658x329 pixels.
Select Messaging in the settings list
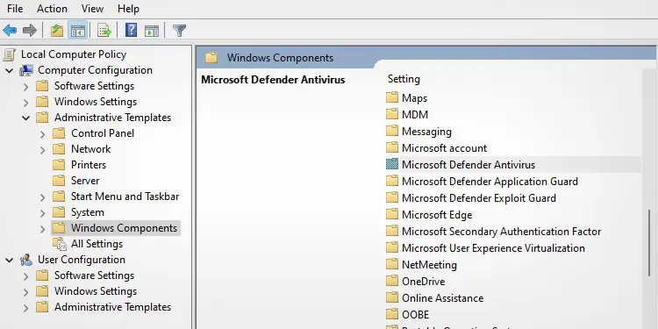(426, 132)
